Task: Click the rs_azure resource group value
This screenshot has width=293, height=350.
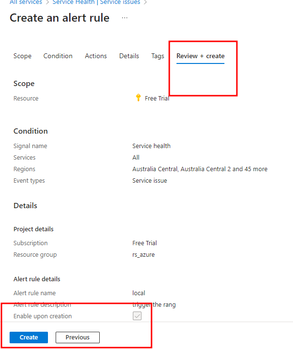Action: (143, 255)
